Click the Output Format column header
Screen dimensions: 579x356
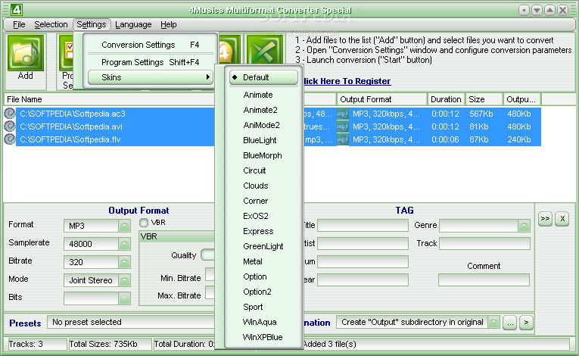click(x=381, y=99)
